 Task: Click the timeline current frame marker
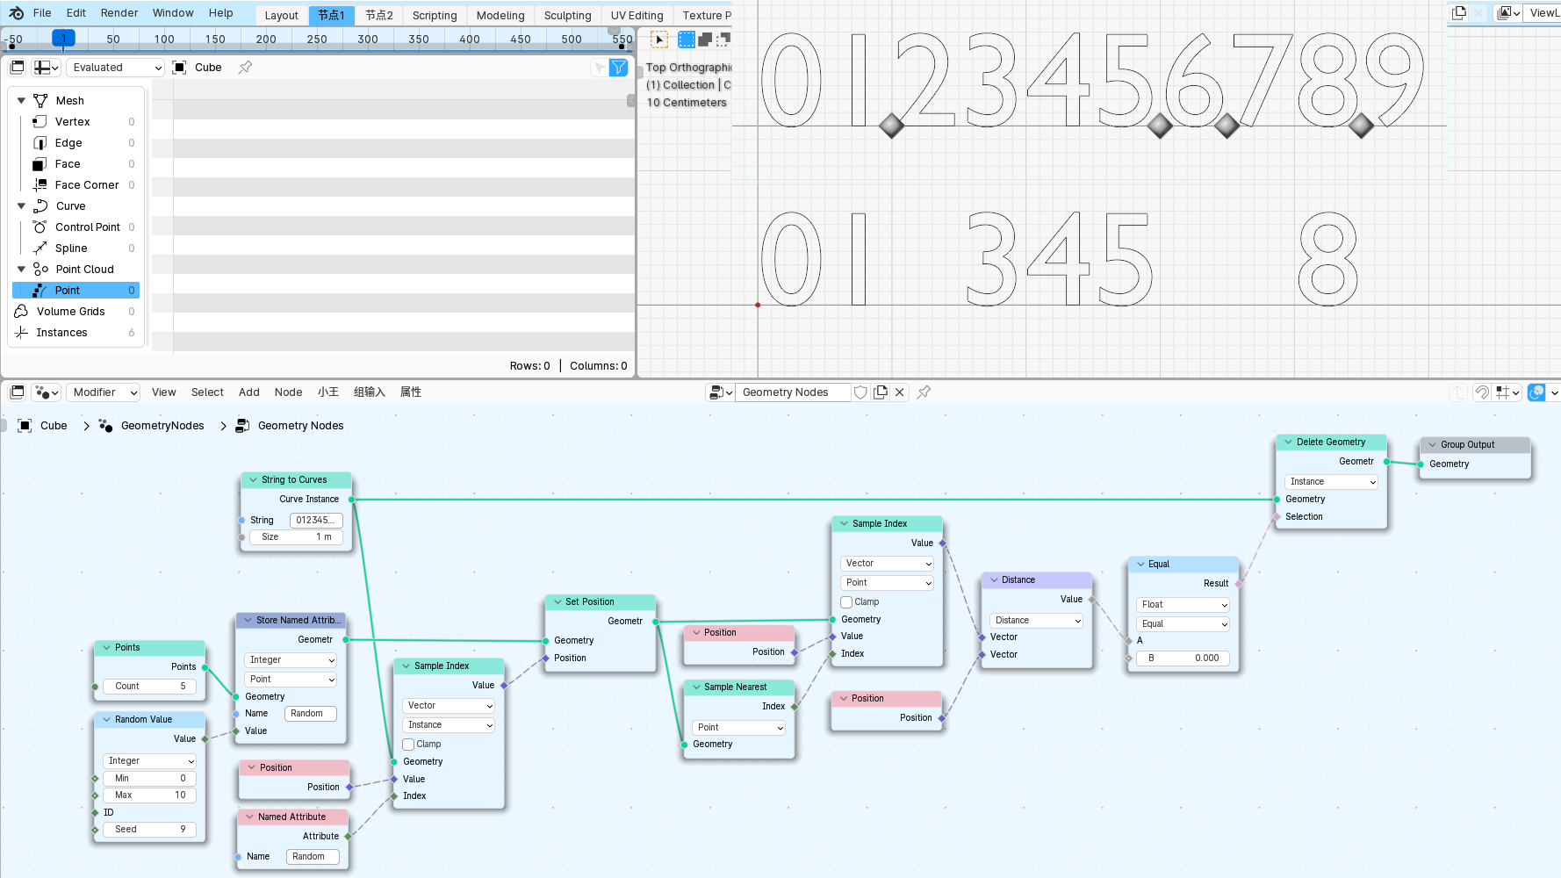(x=63, y=39)
